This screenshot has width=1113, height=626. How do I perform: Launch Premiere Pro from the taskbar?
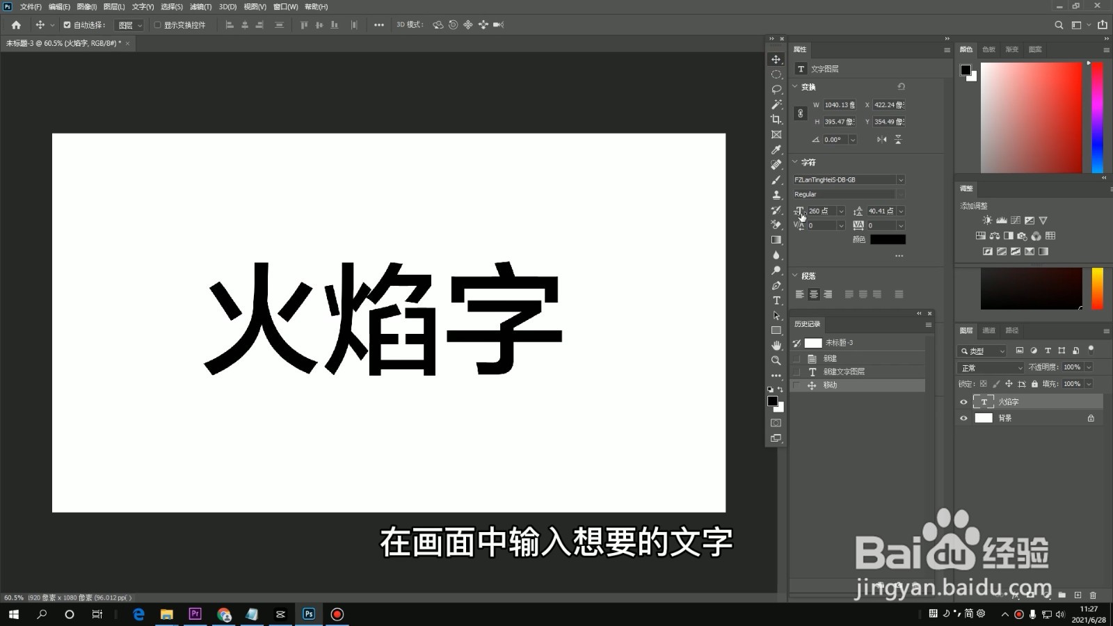click(195, 614)
